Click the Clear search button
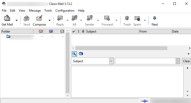Screen dimensions: 191x103 [x=186, y=61]
